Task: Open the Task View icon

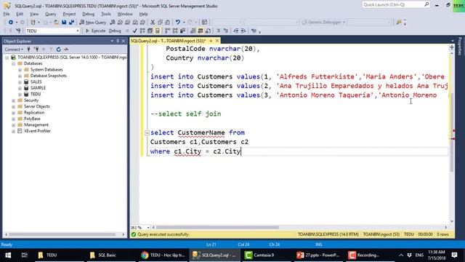Action: 24,255
